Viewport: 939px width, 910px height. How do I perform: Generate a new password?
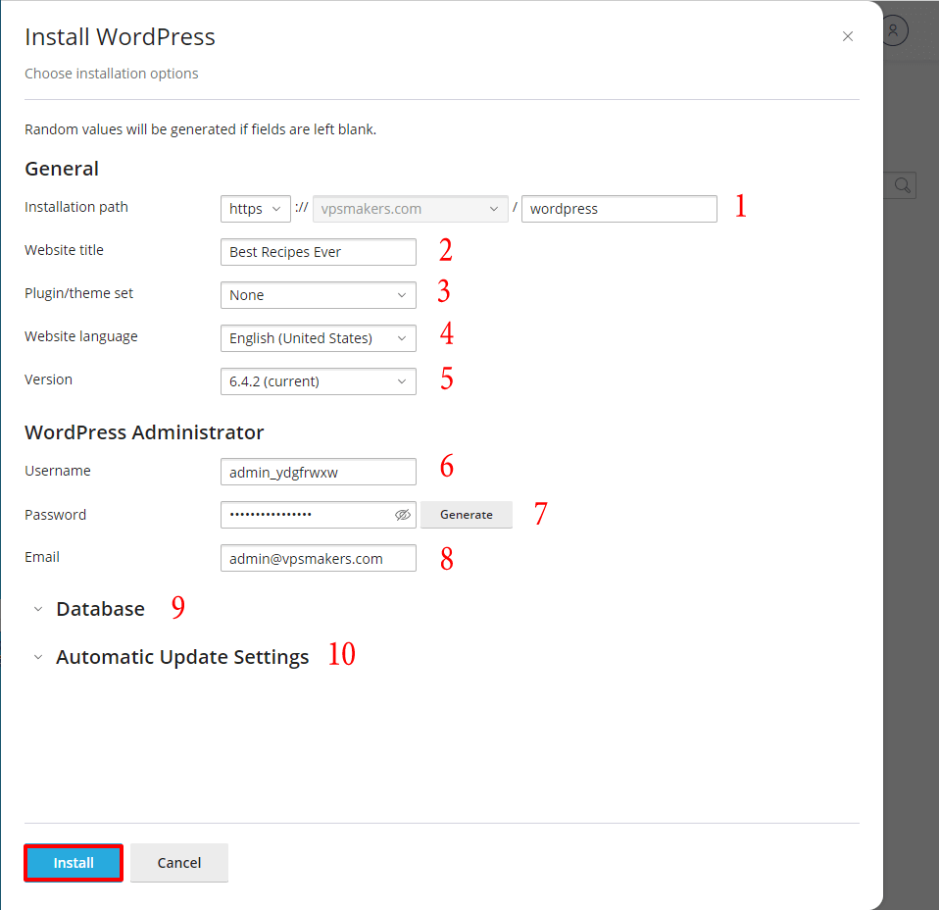pyautogui.click(x=467, y=515)
